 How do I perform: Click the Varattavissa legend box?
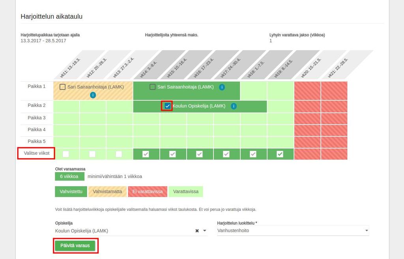click(x=186, y=191)
